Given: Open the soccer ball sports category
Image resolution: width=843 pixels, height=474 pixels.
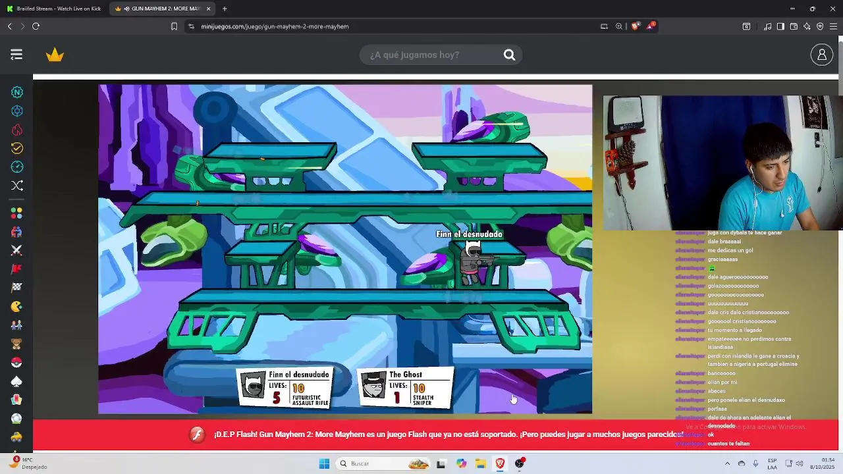Looking at the screenshot, I should [x=16, y=418].
